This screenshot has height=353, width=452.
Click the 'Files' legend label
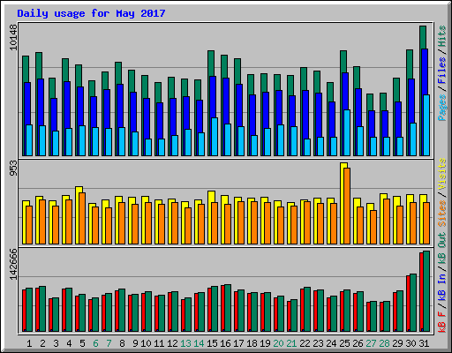click(441, 71)
